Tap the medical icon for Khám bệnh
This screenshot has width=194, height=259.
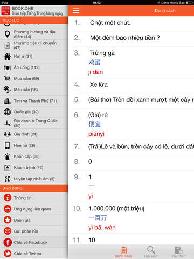[7, 168]
